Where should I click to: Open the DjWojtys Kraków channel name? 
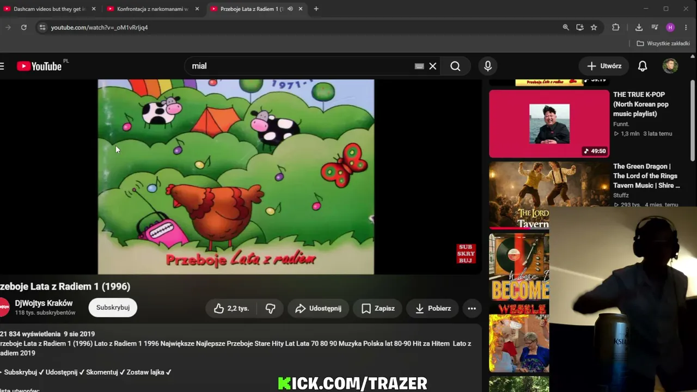44,303
